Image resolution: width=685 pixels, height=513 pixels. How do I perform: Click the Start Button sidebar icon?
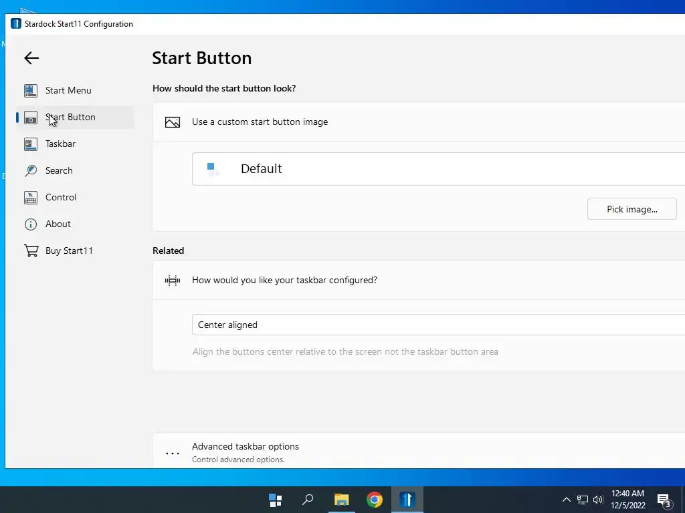click(x=31, y=118)
